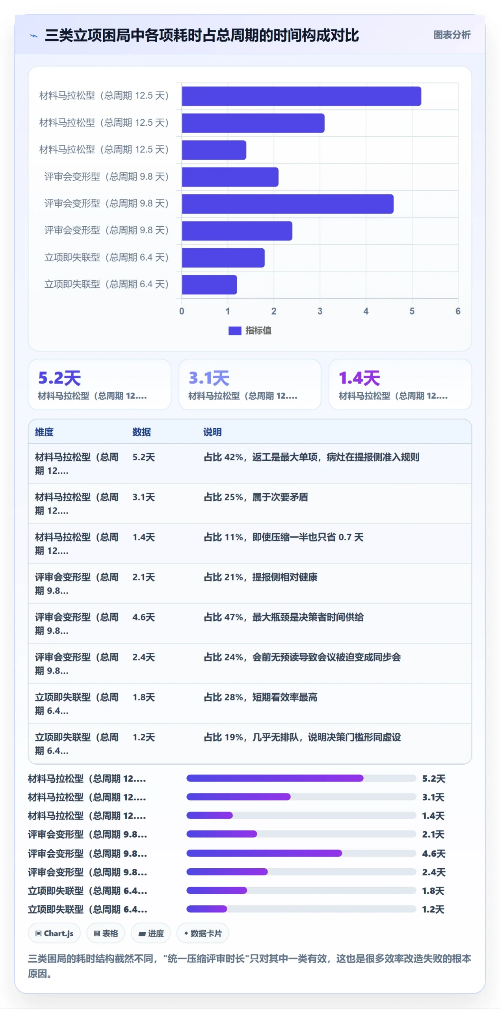
Task: Click the 图表分析 tag in the header
Action: click(x=452, y=35)
